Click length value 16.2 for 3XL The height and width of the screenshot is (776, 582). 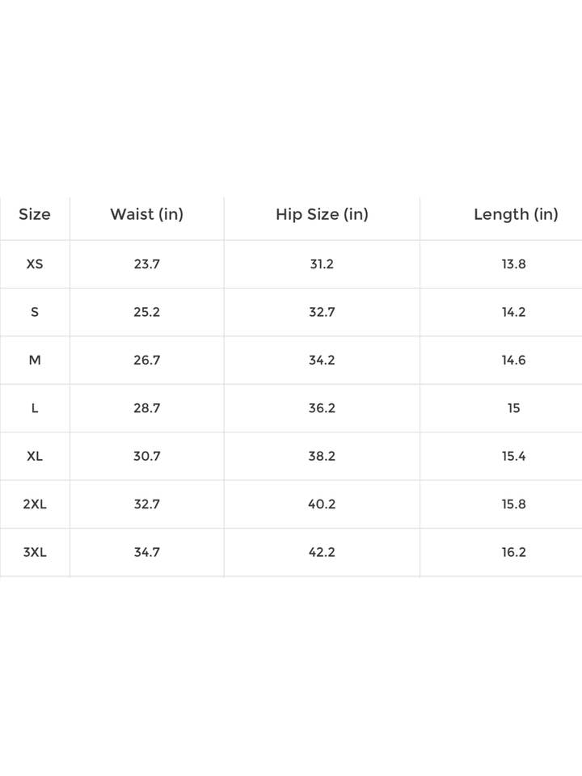pos(514,552)
